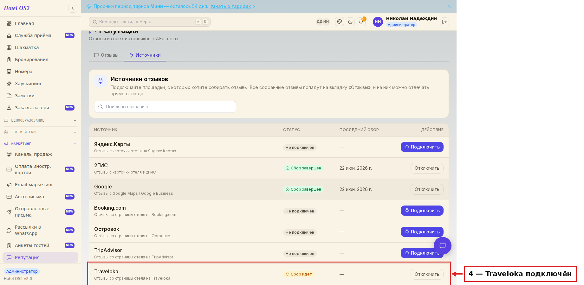Click the ДД НН indicator in header
Image resolution: width=584 pixels, height=285 pixels.
click(x=323, y=22)
